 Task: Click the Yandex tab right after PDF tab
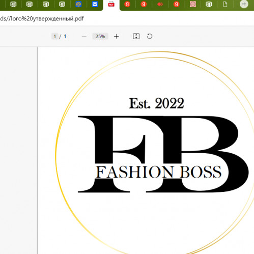[x=127, y=4]
